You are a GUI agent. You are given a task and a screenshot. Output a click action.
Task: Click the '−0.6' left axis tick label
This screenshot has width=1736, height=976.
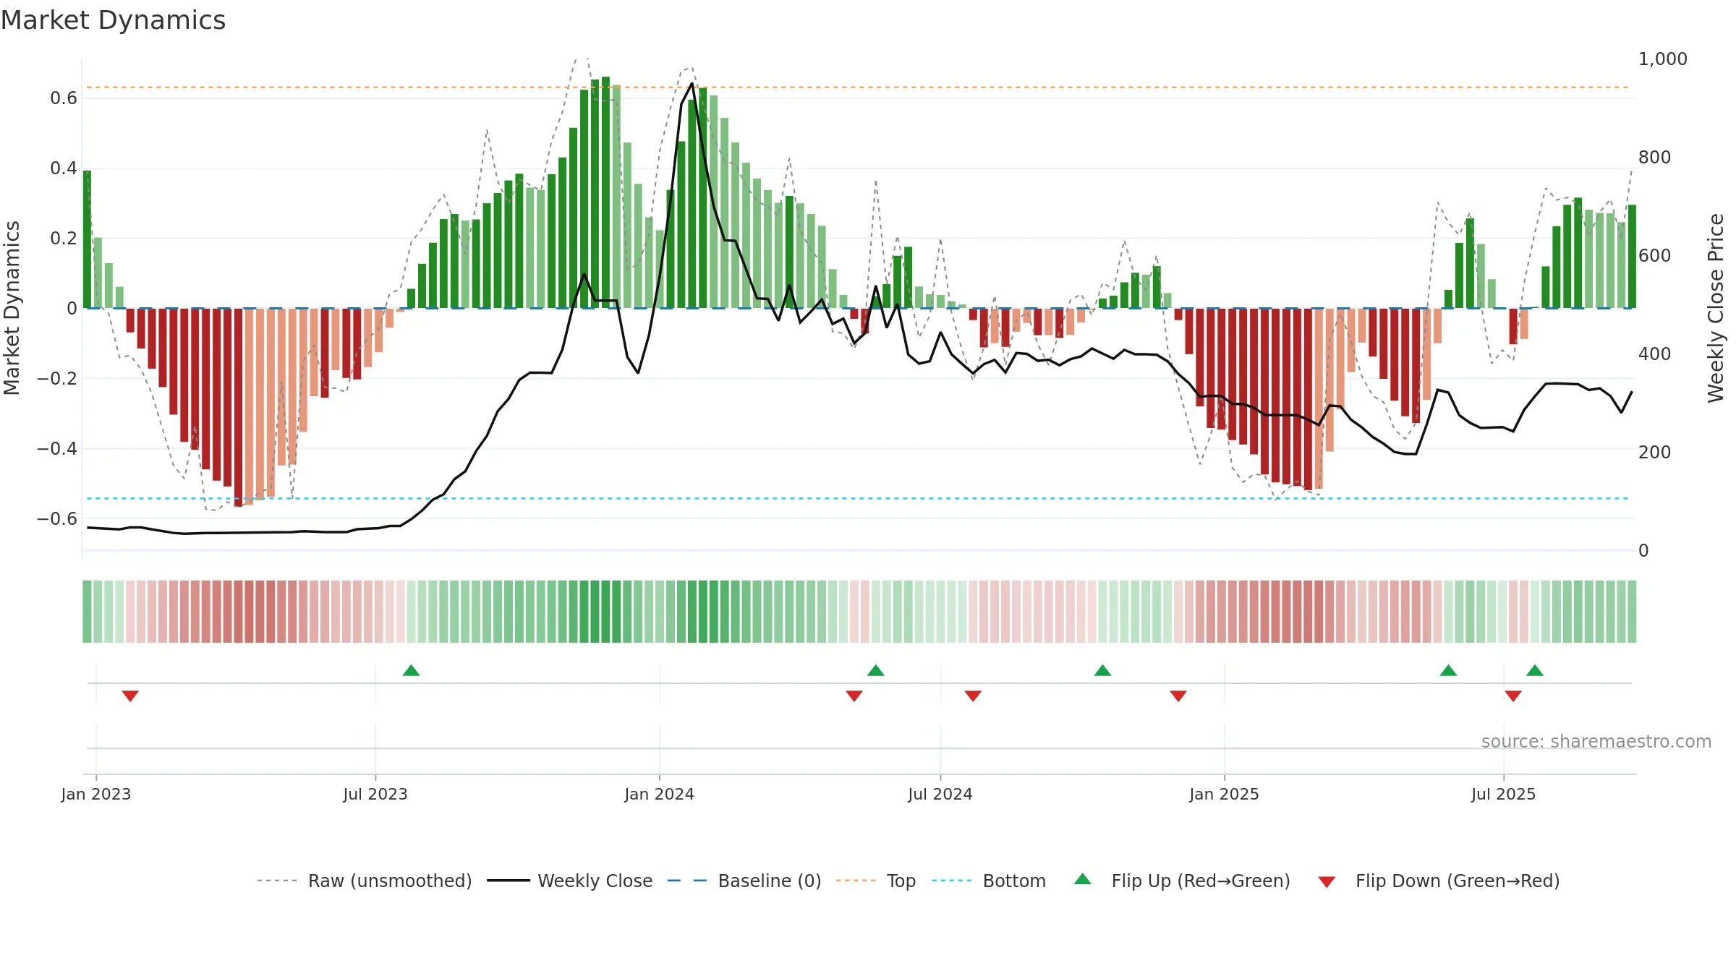tap(57, 519)
